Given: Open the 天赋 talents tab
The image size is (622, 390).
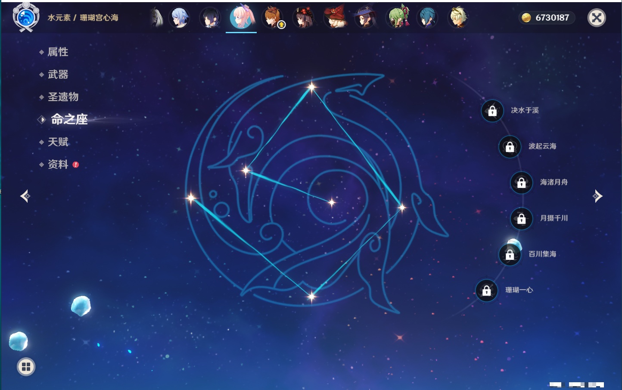Looking at the screenshot, I should click(58, 142).
